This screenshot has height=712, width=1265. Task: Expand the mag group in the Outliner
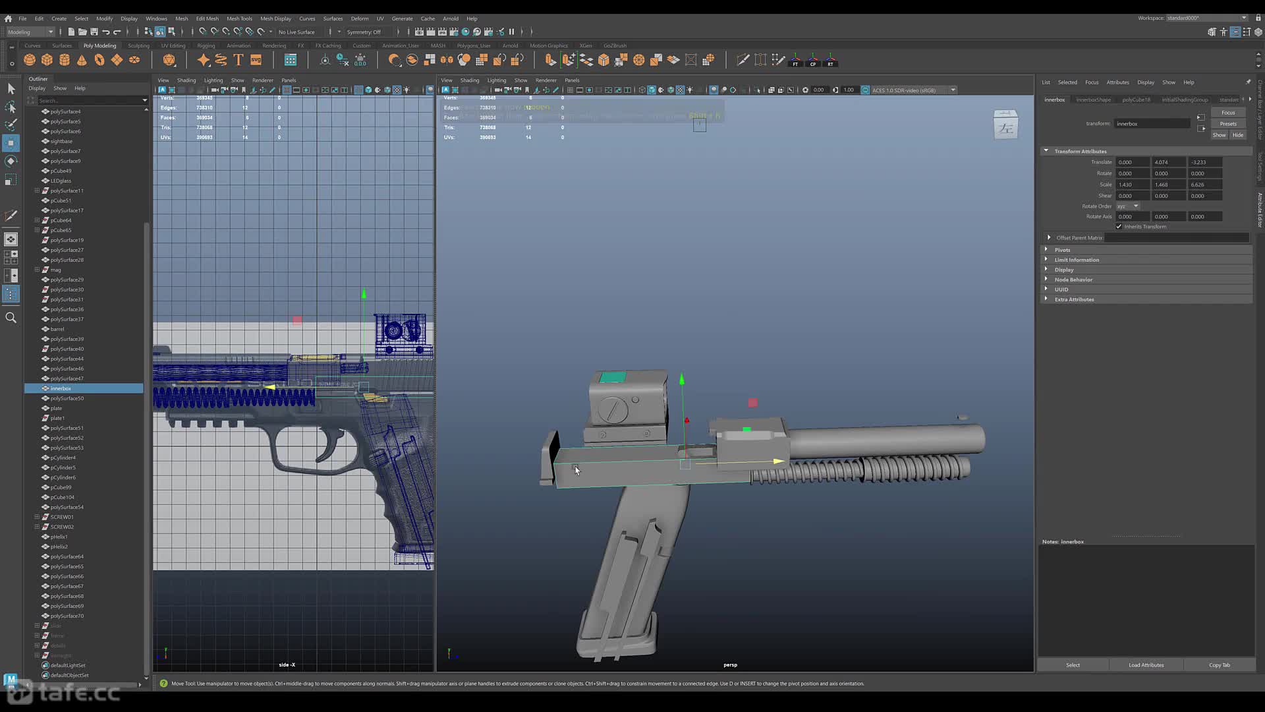[x=37, y=270]
